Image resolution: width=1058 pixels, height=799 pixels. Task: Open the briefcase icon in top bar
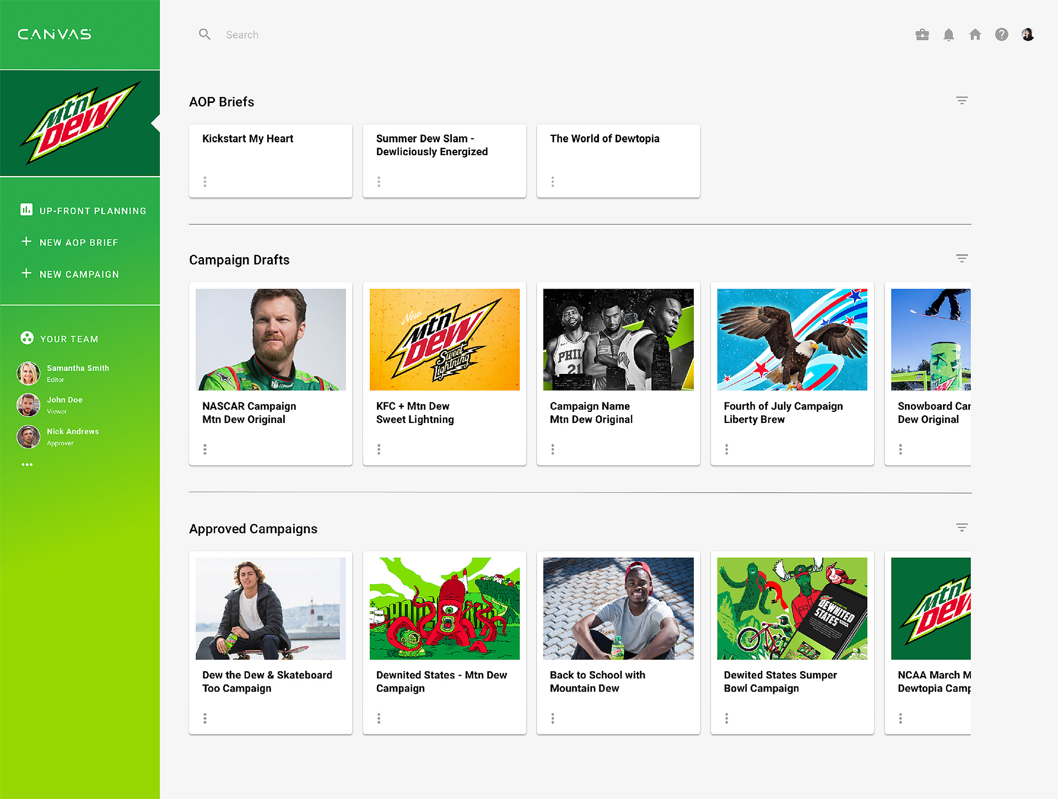(x=922, y=35)
